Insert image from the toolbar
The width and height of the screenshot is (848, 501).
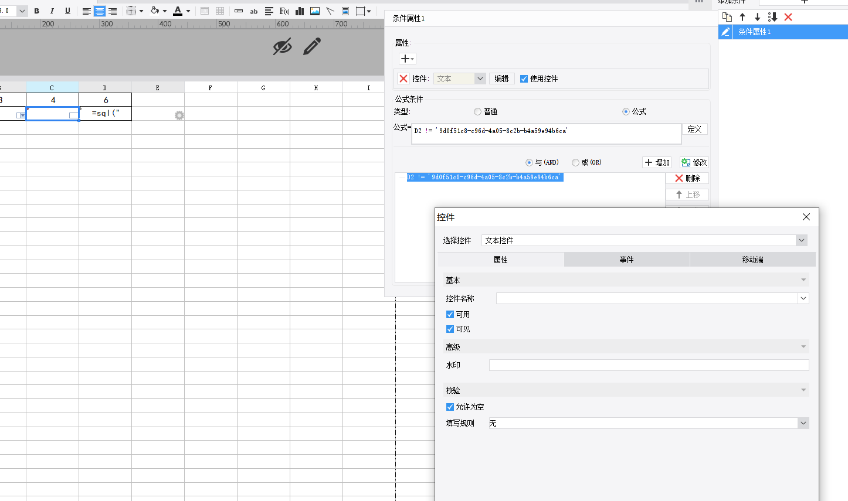(x=315, y=11)
